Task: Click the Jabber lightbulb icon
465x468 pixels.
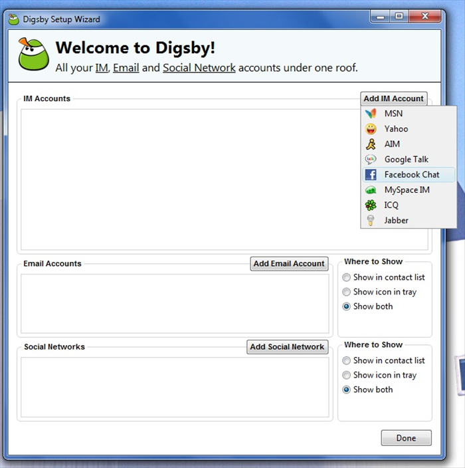Action: click(371, 221)
